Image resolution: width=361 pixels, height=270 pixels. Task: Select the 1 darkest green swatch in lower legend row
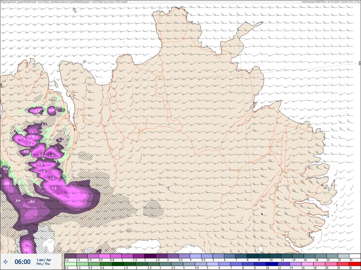click(118, 264)
